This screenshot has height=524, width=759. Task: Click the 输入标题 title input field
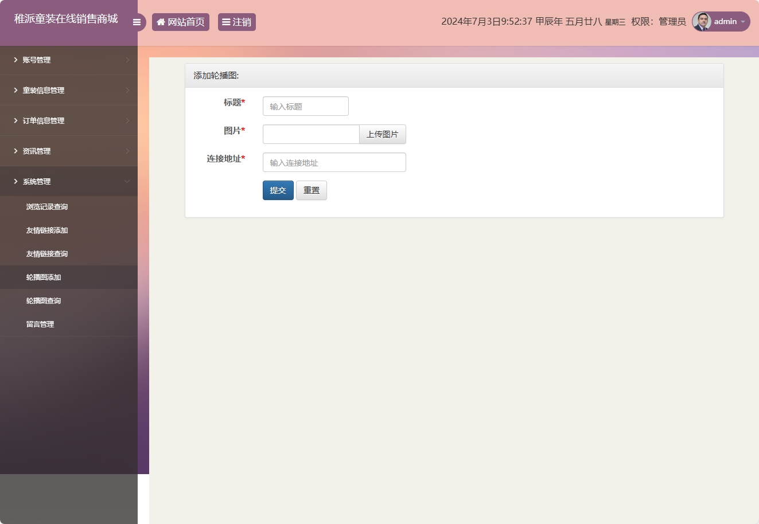coord(305,106)
